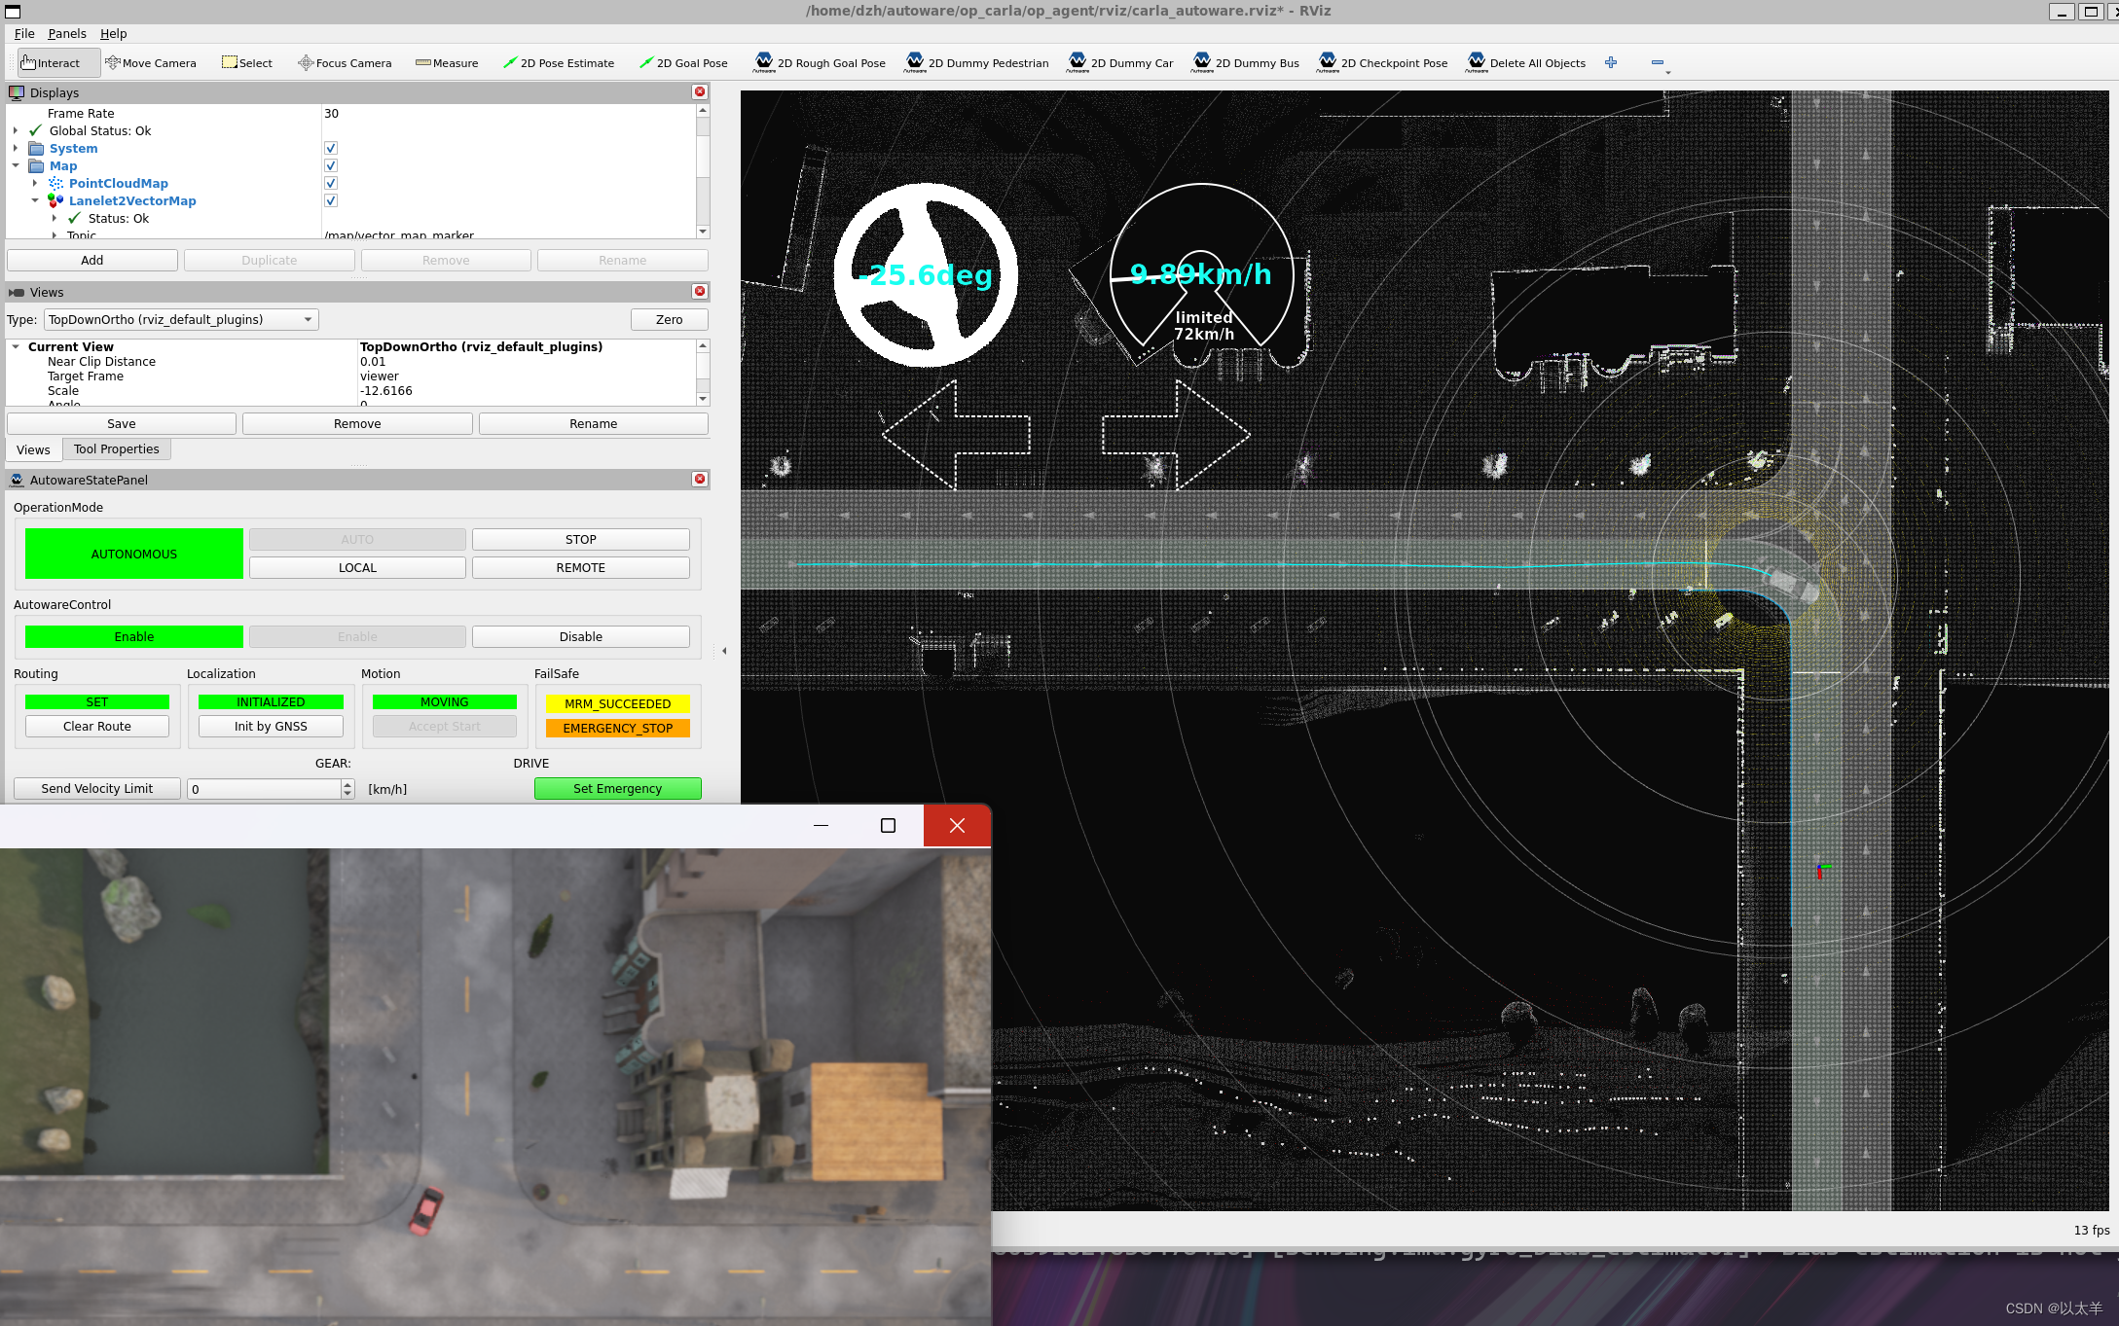Viewport: 2119px width, 1326px height.
Task: Click the Displays panel monitor icon
Action: click(x=17, y=92)
